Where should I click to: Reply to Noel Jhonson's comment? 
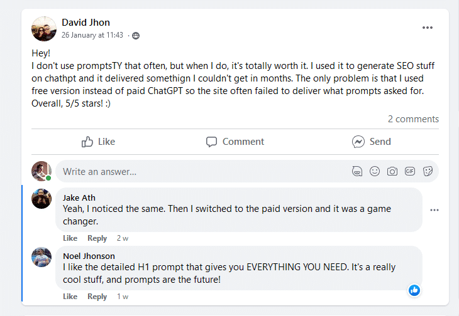coord(97,297)
